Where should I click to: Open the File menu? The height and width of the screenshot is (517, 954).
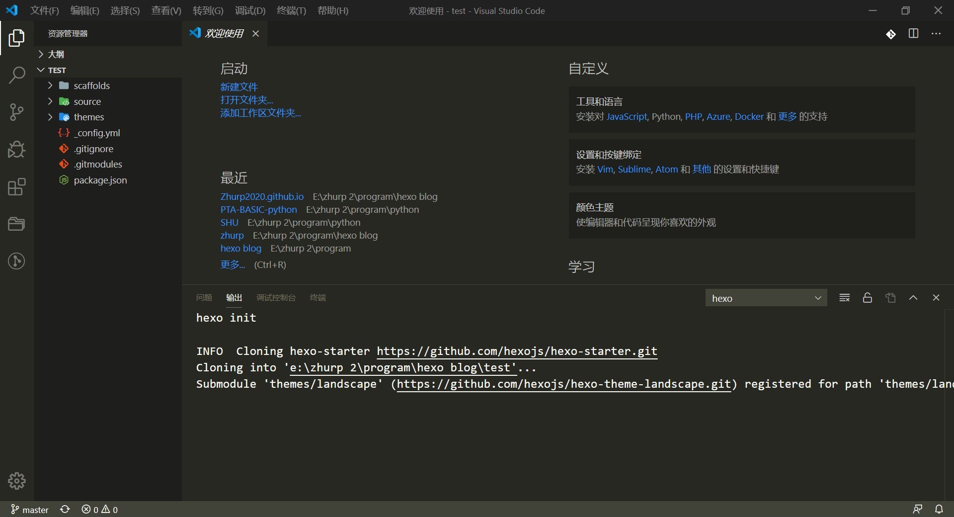[x=44, y=11]
